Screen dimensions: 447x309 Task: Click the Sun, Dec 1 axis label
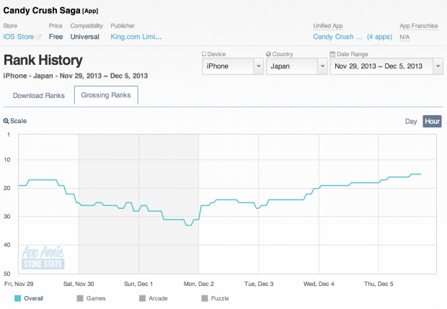pos(138,284)
